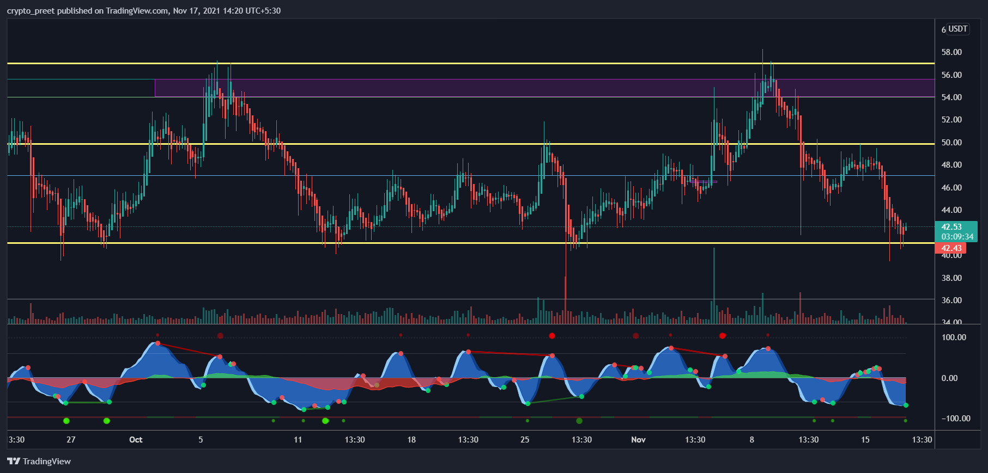The height and width of the screenshot is (473, 988).
Task: Click the 100.00 oscillator axis label
Action: click(x=954, y=337)
